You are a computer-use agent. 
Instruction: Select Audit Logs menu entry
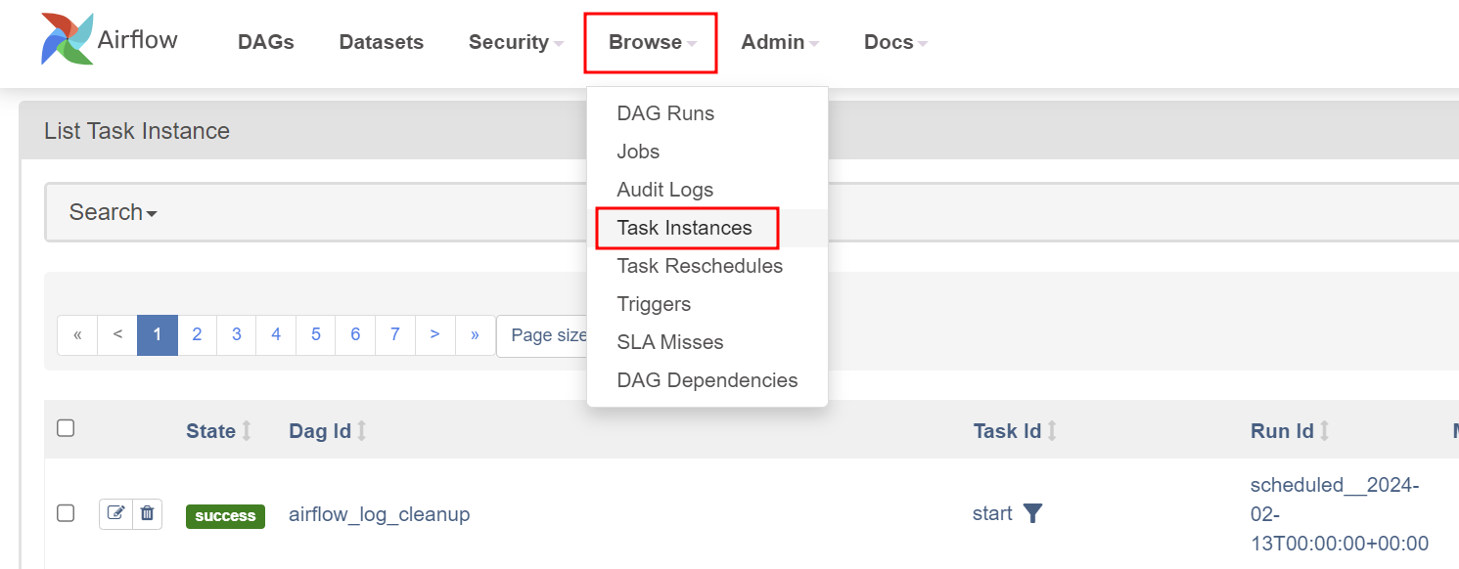tap(707, 190)
